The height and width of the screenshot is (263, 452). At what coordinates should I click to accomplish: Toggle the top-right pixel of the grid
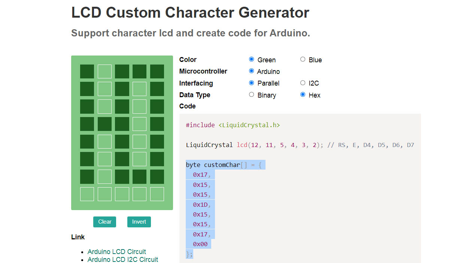click(x=157, y=71)
